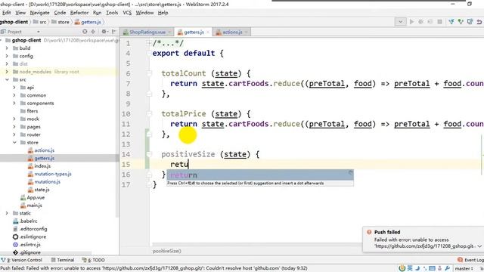Click the master git branch widget
The height and width of the screenshot is (272, 484).
coord(464,268)
